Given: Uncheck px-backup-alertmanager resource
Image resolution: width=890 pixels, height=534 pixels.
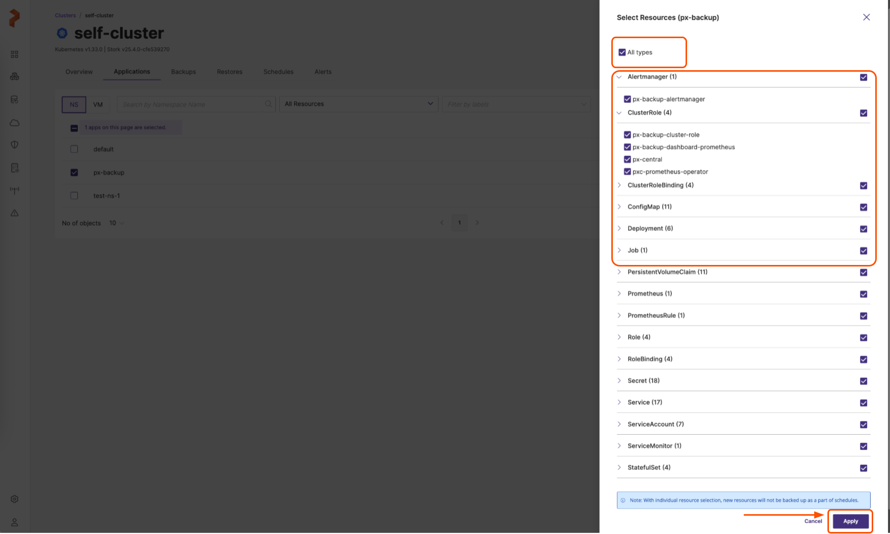Looking at the screenshot, I should [627, 99].
